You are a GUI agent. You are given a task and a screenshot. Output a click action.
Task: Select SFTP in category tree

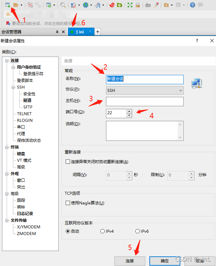28,107
